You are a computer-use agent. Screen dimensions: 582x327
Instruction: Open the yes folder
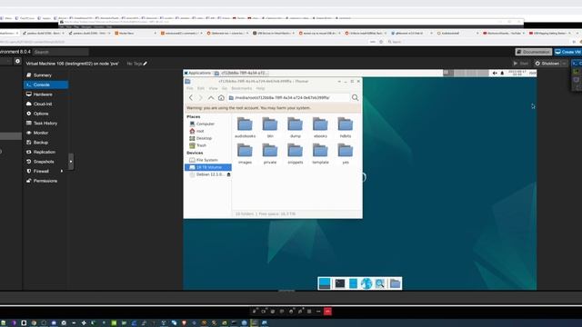coord(346,154)
